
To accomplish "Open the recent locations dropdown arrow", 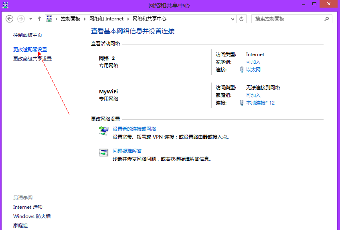I will [30, 19].
